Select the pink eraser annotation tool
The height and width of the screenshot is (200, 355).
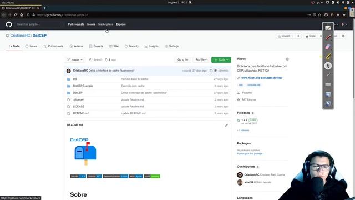tap(328, 47)
